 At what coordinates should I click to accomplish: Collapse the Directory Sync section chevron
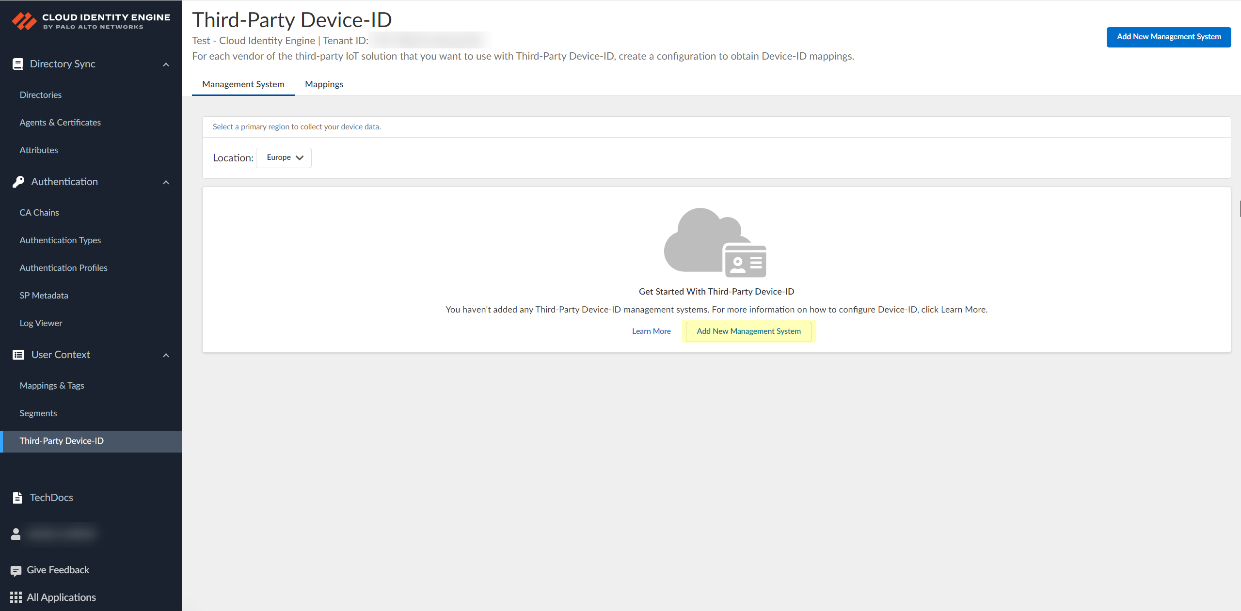(x=166, y=64)
